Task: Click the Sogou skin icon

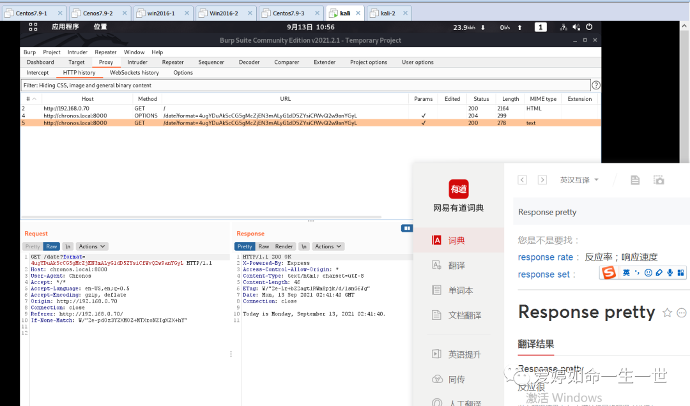Action: click(659, 273)
